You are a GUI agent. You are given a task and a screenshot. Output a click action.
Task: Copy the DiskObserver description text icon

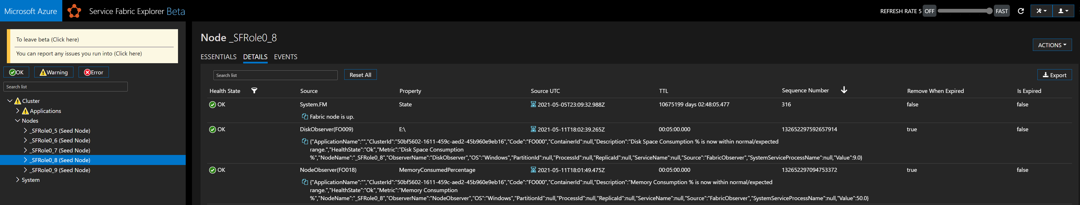305,141
